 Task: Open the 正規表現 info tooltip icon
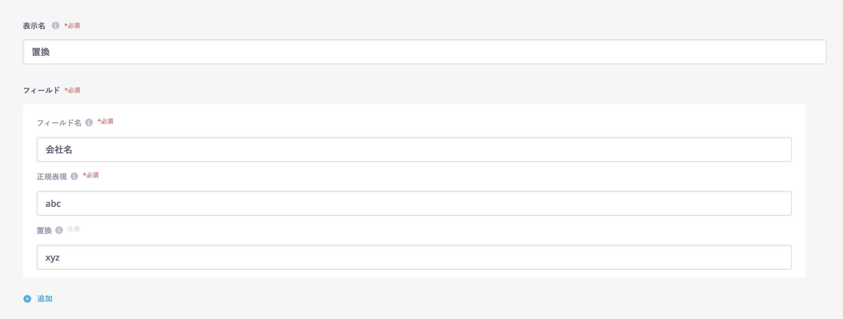(74, 176)
